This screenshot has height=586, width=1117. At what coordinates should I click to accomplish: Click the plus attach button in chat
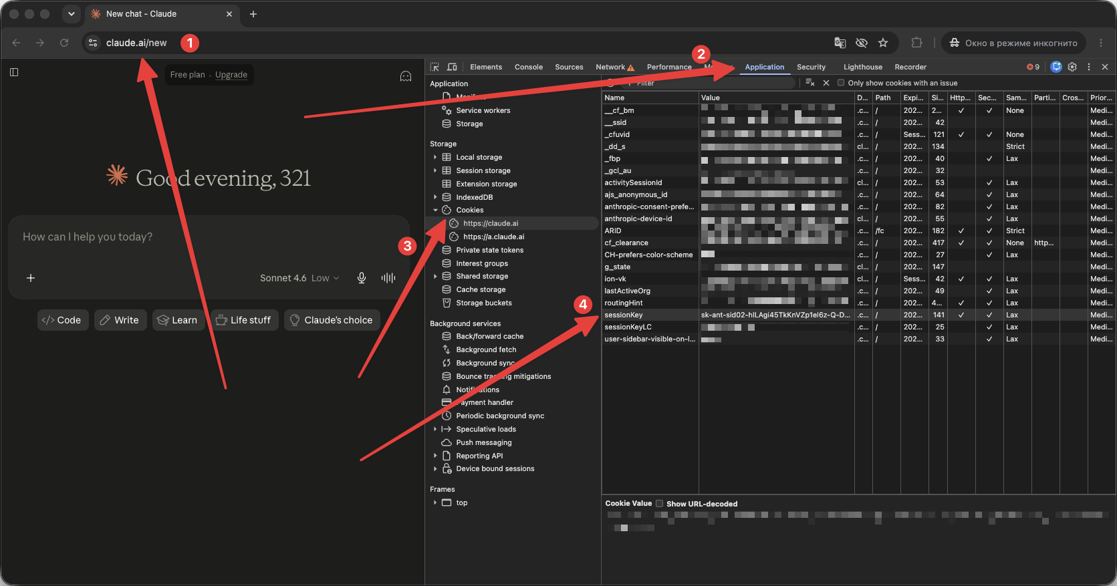point(31,278)
